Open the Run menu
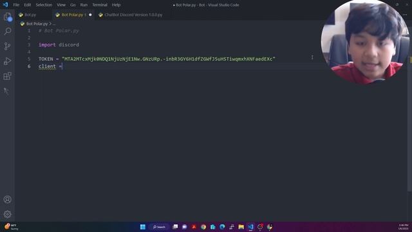This screenshot has height=232, width=412. [84, 5]
